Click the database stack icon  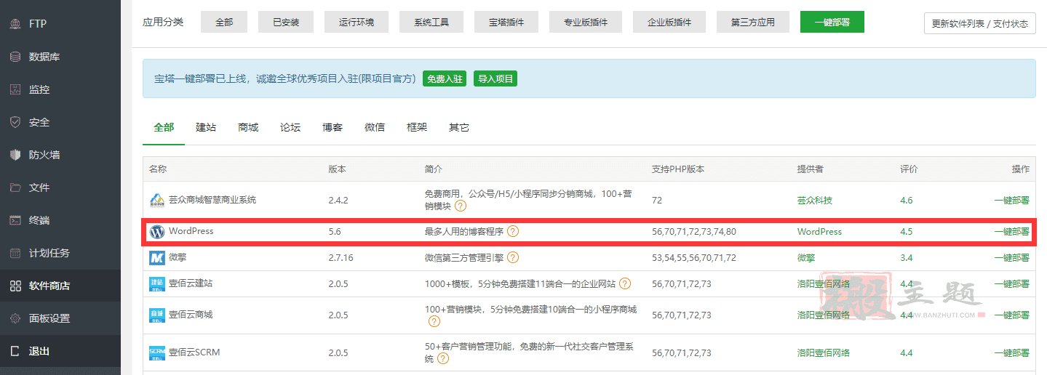pyautogui.click(x=15, y=57)
